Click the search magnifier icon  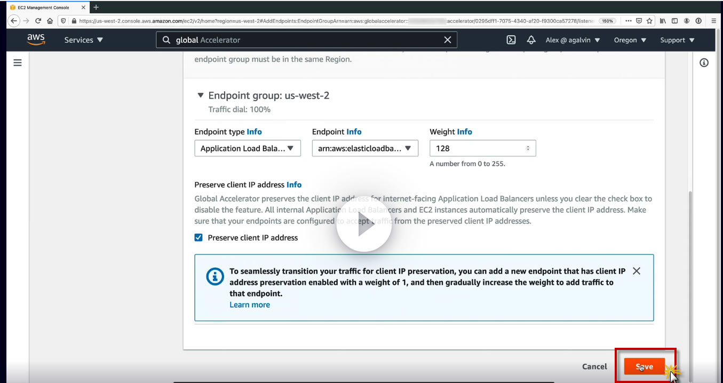pyautogui.click(x=166, y=40)
